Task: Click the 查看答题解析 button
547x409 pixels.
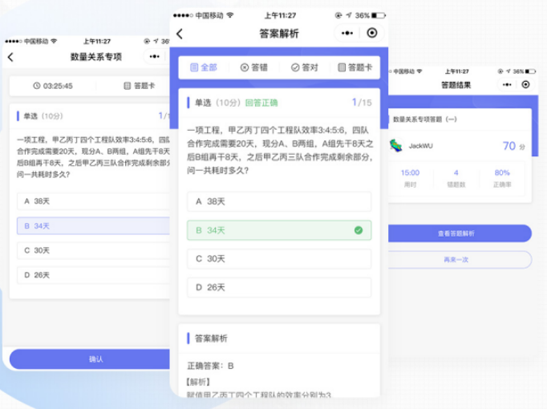Action: coord(459,233)
